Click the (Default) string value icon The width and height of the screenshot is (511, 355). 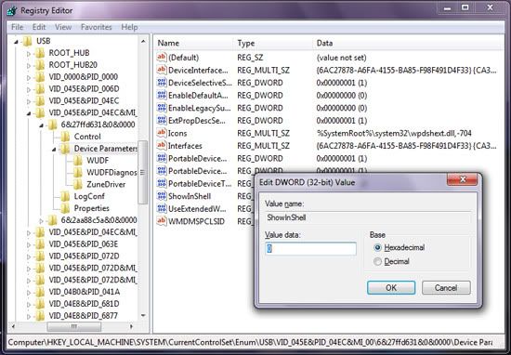[162, 58]
